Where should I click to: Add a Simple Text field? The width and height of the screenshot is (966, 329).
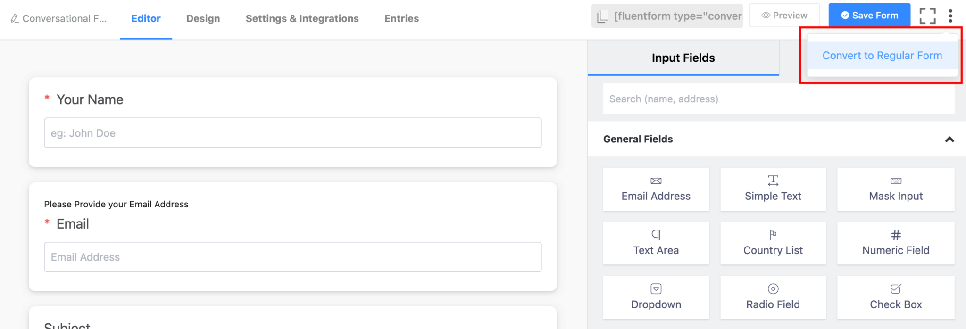(x=773, y=189)
